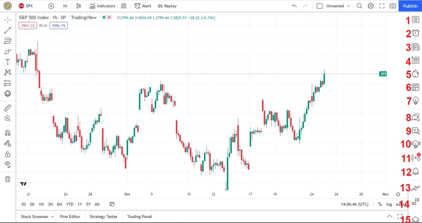422x223 pixels.
Task: Toggle magnet mode for drawings
Action: click(7, 133)
